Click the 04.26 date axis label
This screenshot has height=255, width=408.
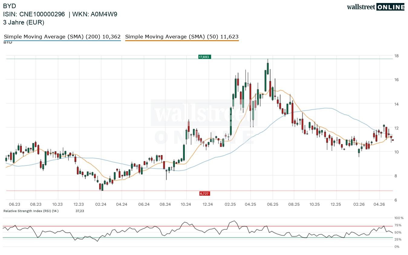[380, 204]
